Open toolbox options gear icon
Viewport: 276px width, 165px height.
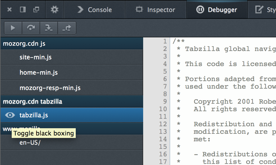point(55,10)
